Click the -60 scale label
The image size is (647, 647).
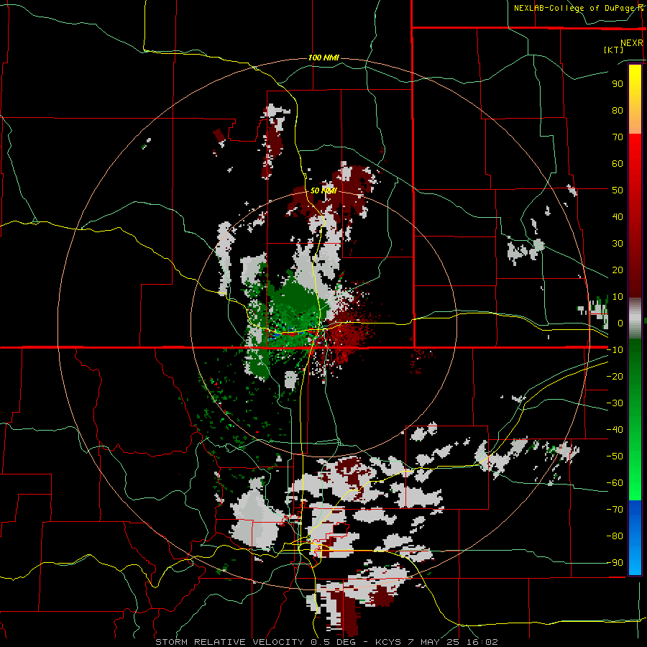tap(615, 483)
